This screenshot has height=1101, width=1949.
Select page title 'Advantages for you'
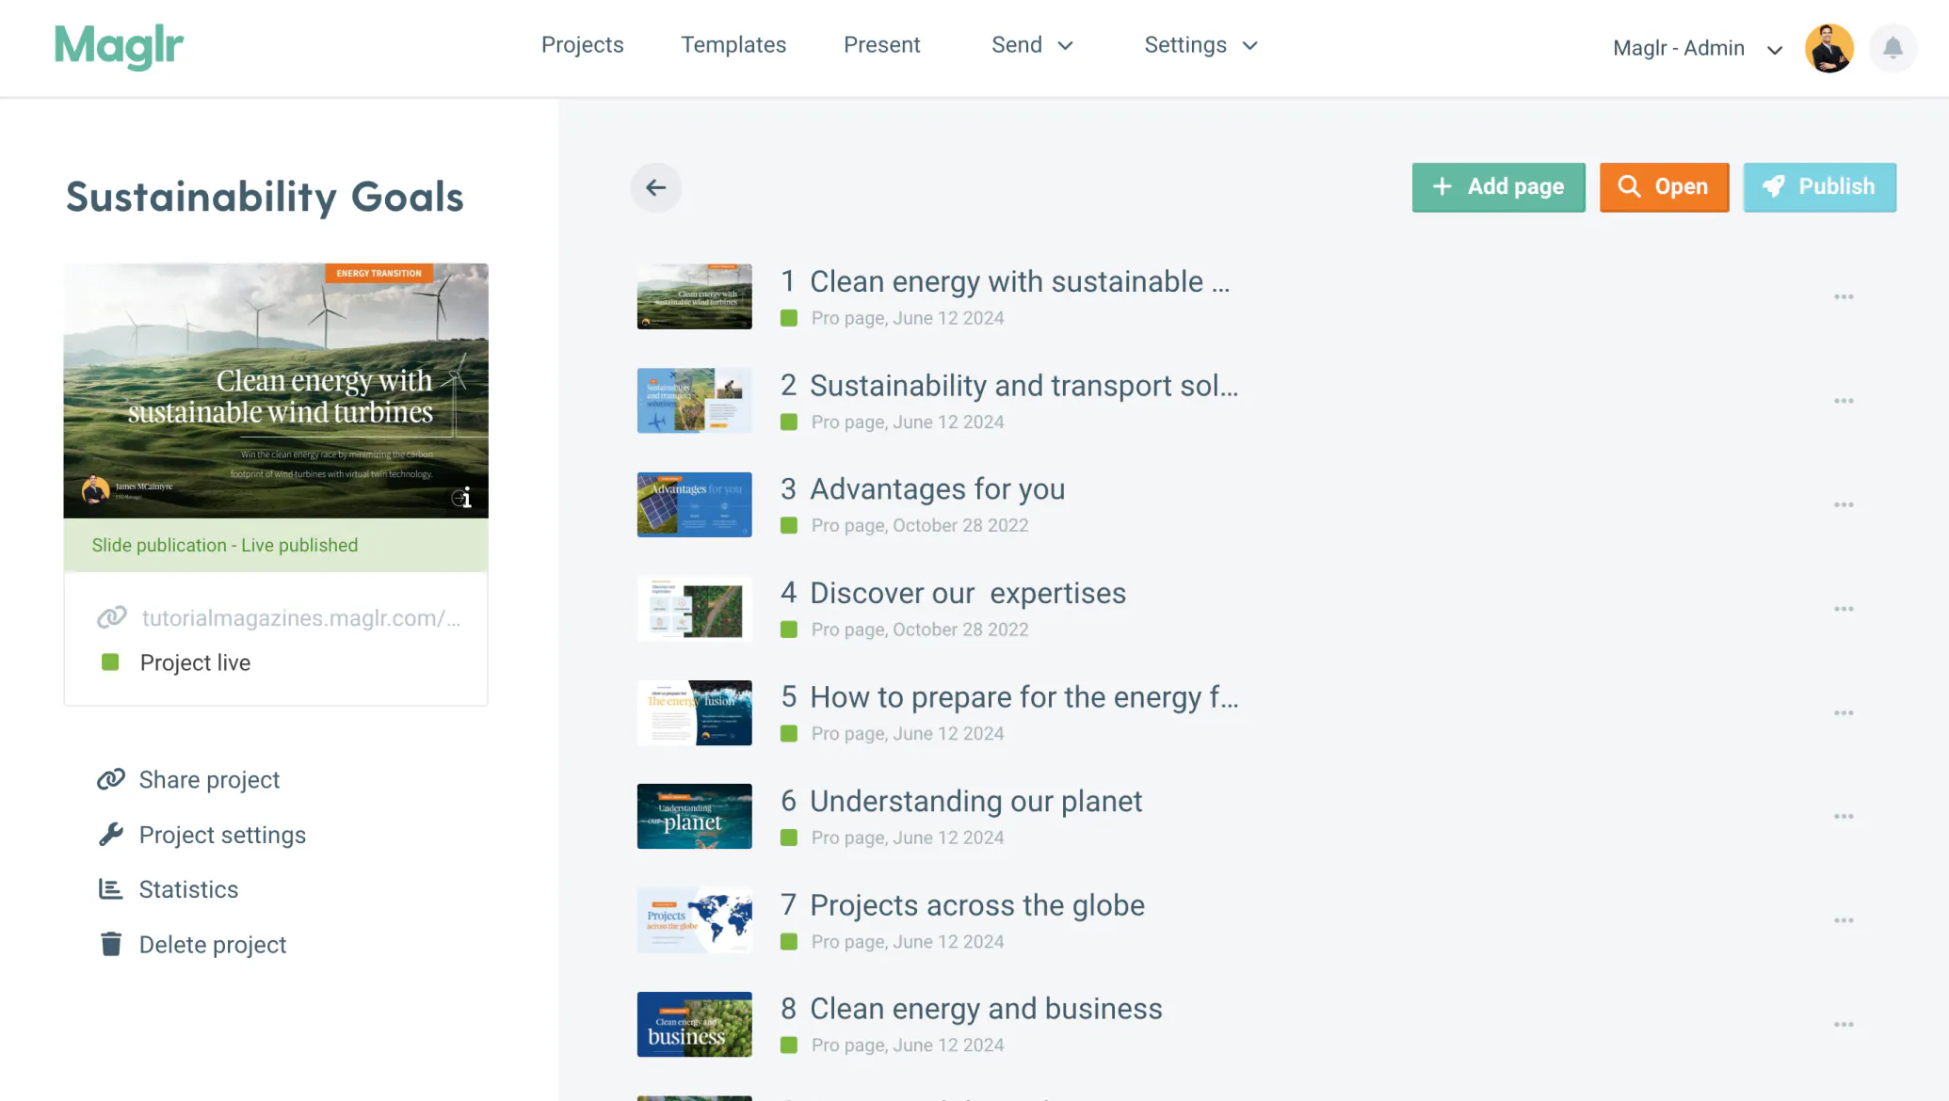tap(938, 489)
